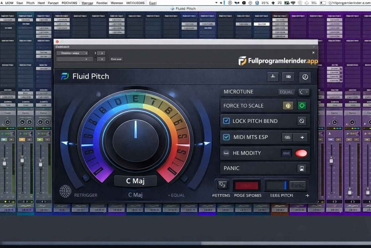The height and width of the screenshot is (248, 371).
Task: Click the C Maj scale display
Action: (135, 180)
